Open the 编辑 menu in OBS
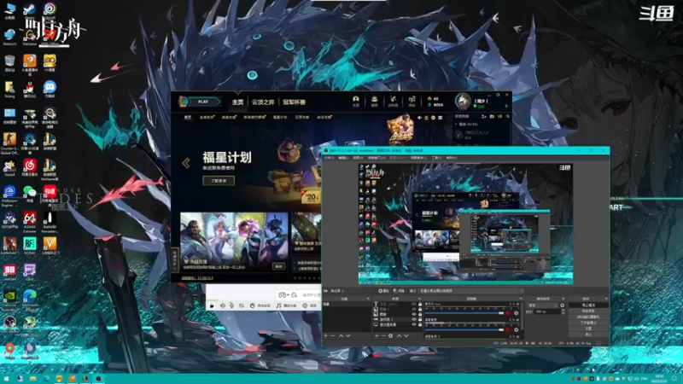This screenshot has height=384, width=683. pyautogui.click(x=343, y=158)
